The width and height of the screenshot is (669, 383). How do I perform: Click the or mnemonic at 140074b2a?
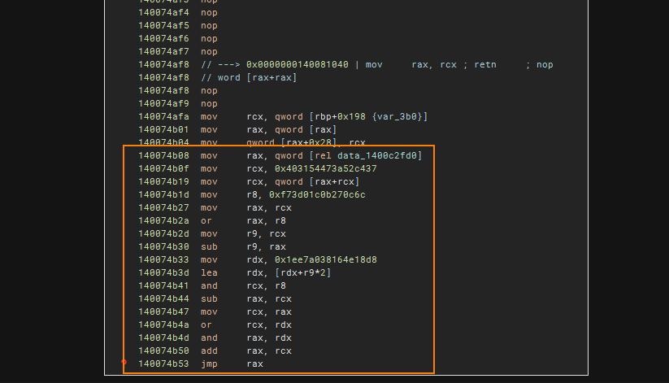click(206, 220)
